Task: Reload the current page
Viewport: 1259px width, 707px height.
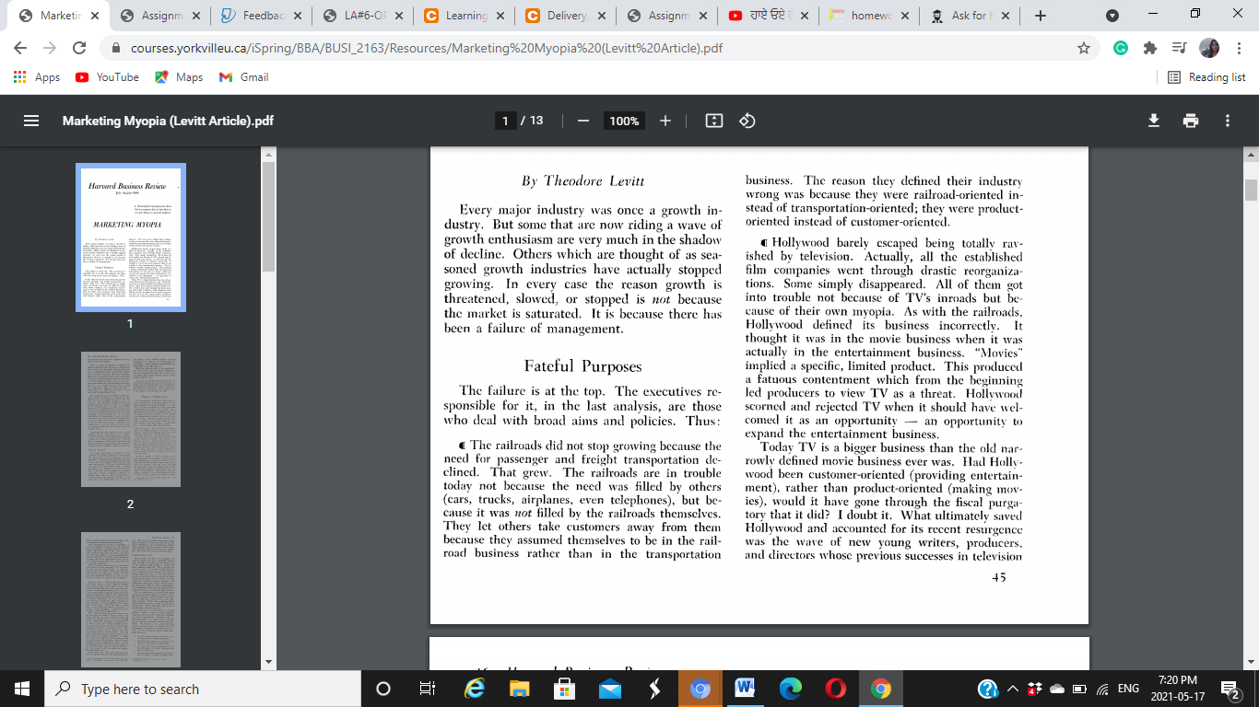Action: pyautogui.click(x=79, y=48)
